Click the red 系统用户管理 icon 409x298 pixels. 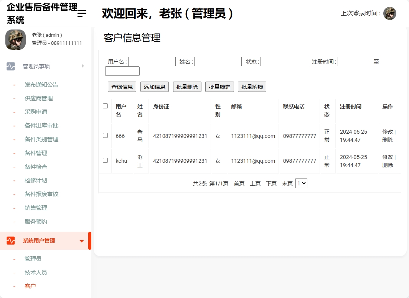pyautogui.click(x=10, y=241)
